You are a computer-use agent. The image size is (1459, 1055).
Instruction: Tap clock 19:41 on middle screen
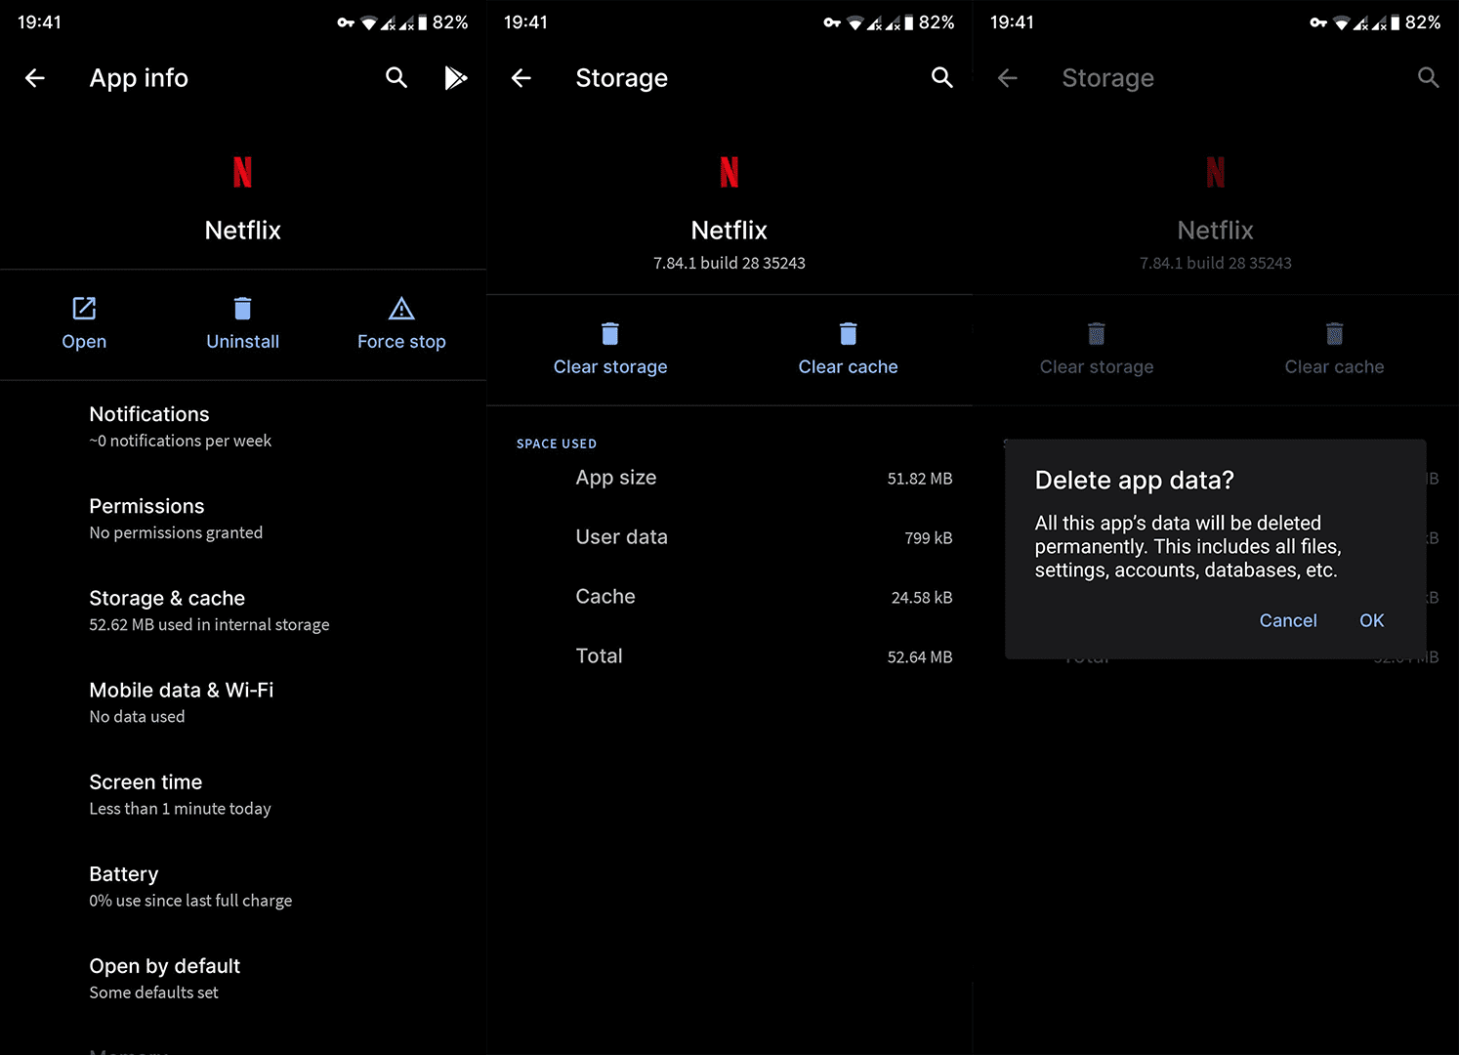[x=525, y=22]
